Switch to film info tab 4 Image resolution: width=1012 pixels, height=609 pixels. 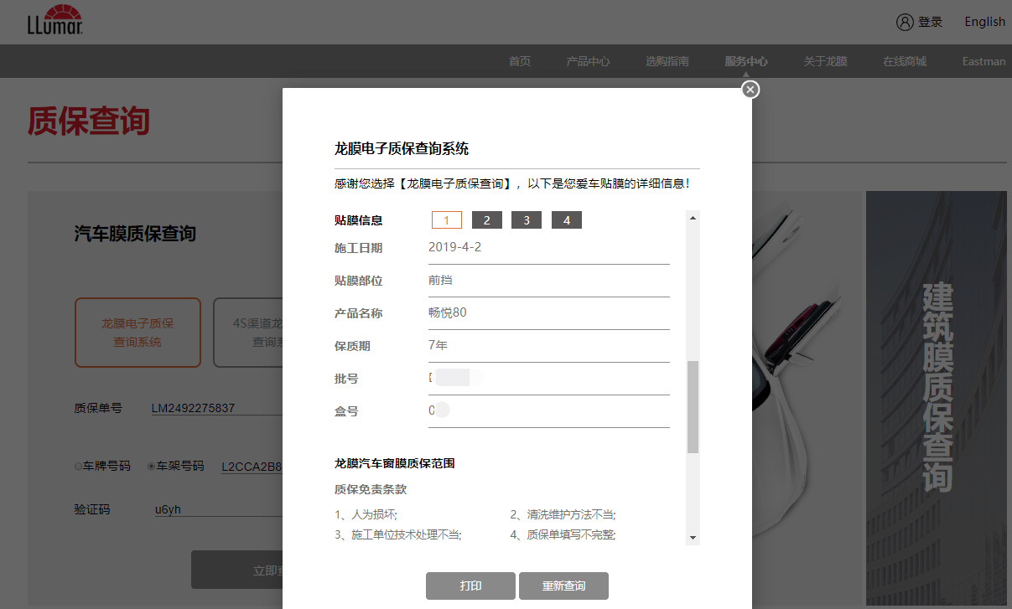pos(567,220)
